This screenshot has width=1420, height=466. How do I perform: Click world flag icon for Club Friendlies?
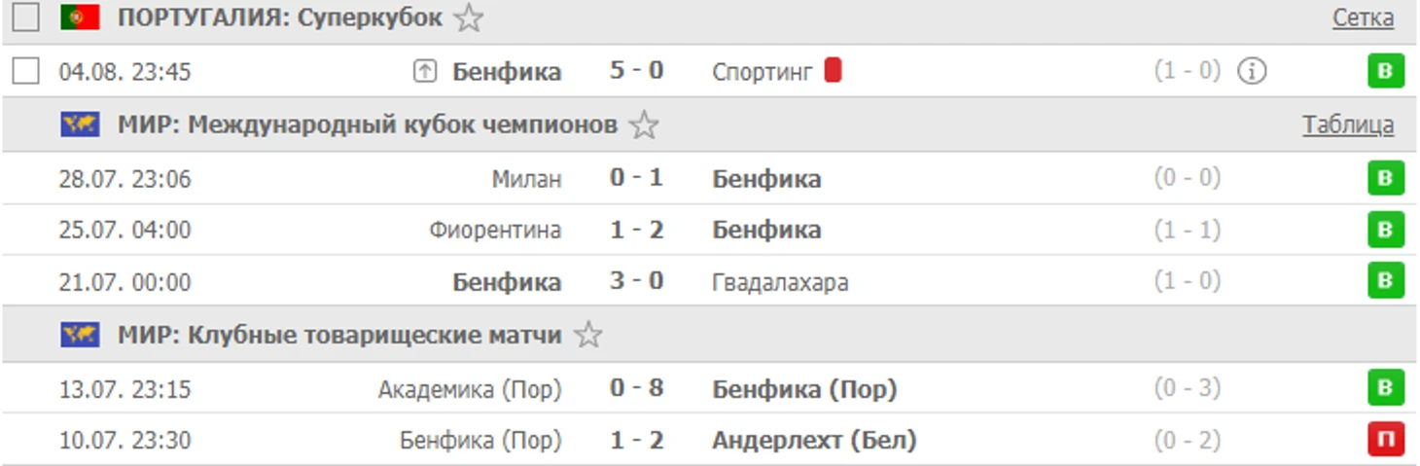click(x=80, y=336)
